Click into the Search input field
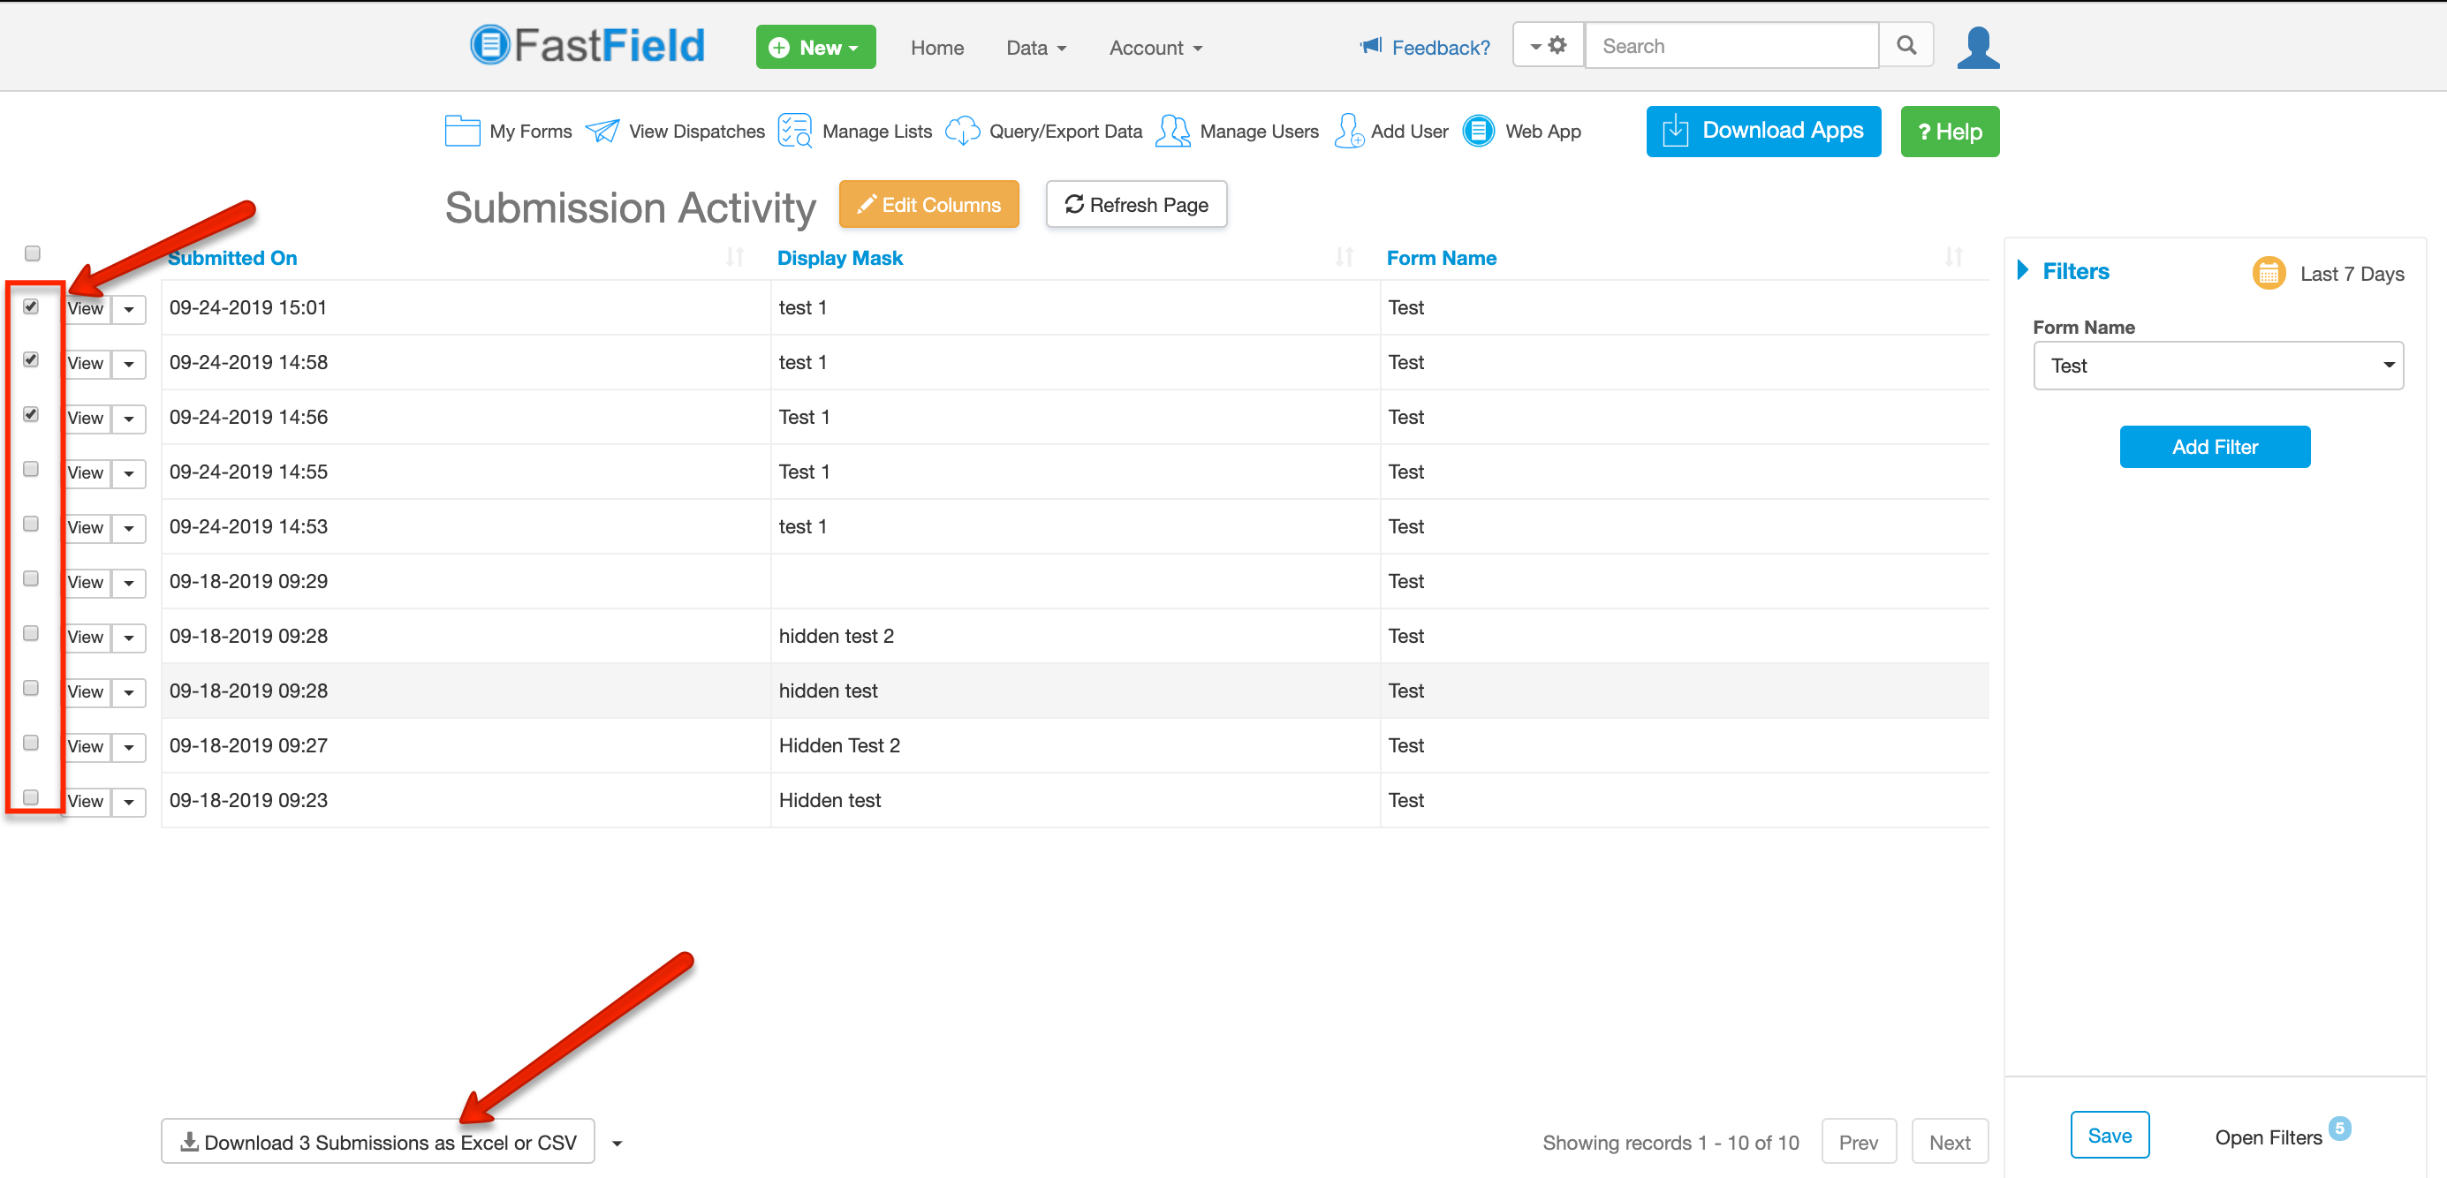The image size is (2447, 1178). pyautogui.click(x=1731, y=46)
